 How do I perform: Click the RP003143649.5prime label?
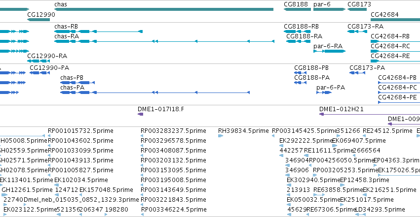(x=174, y=190)
